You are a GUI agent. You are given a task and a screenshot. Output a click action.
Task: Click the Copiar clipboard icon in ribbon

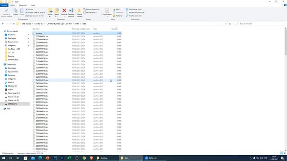point(15,11)
